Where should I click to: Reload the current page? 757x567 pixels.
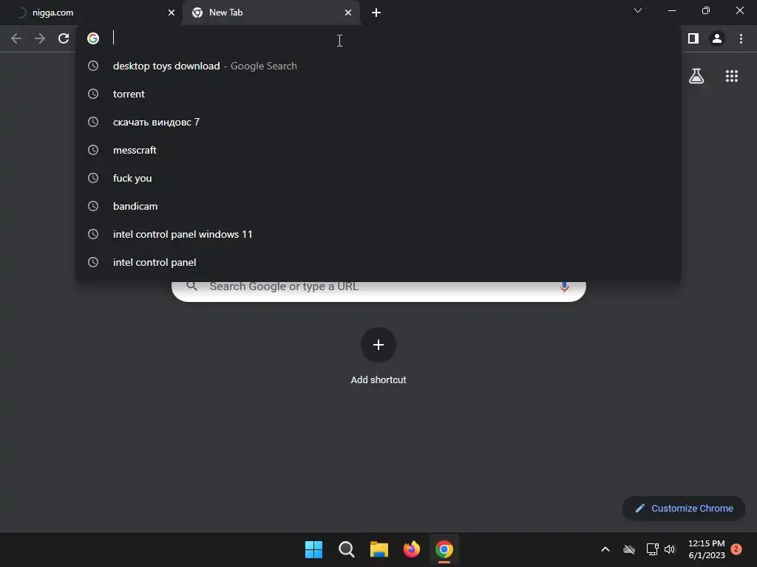pyautogui.click(x=64, y=38)
